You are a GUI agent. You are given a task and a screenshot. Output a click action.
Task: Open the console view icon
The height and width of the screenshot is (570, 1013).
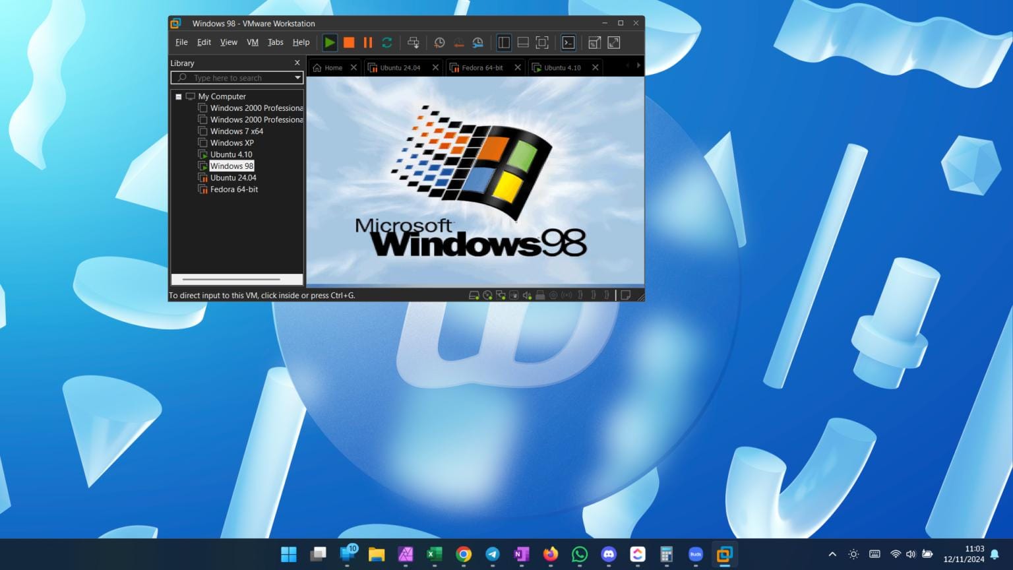pyautogui.click(x=568, y=43)
